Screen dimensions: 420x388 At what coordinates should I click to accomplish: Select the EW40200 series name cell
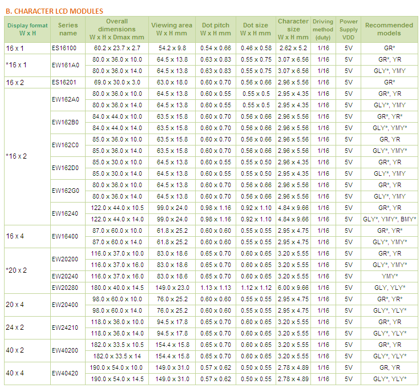click(x=68, y=350)
